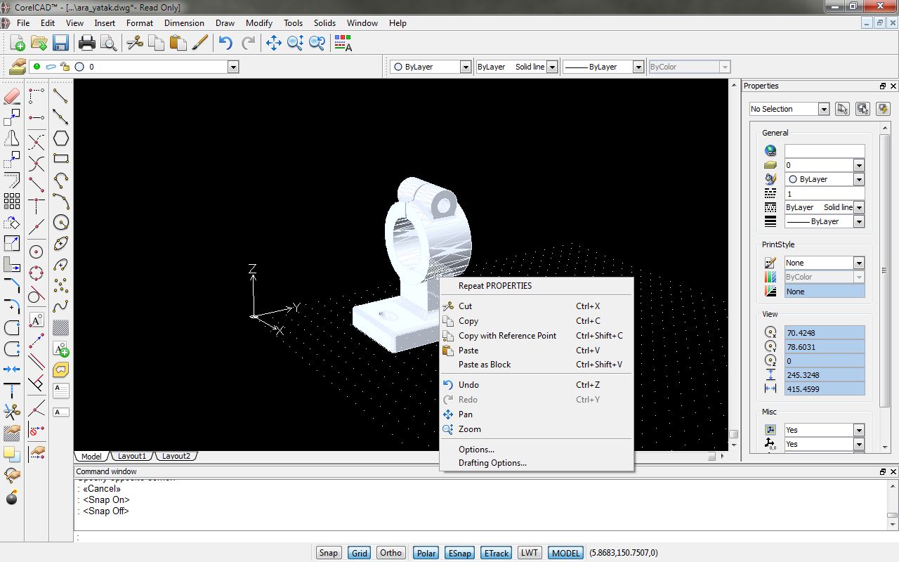Choose Copy with Reference Point
Image resolution: width=899 pixels, height=562 pixels.
click(537, 336)
